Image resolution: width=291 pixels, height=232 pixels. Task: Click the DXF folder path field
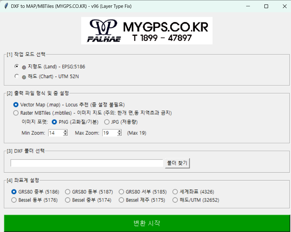click(x=87, y=163)
